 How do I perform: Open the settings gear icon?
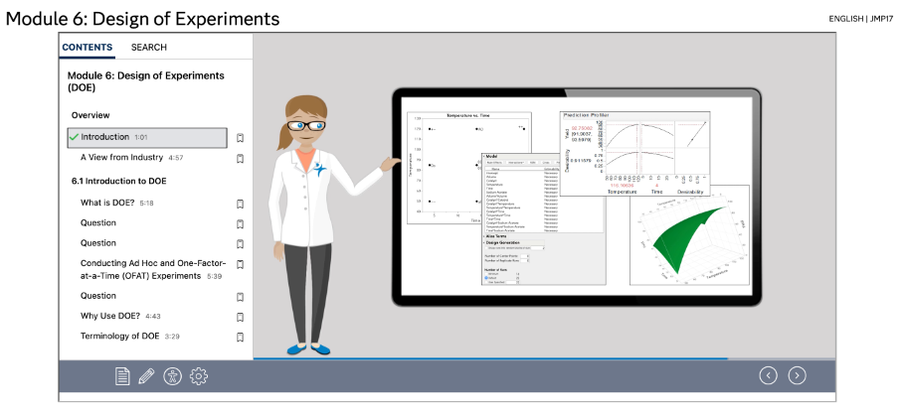pyautogui.click(x=198, y=376)
